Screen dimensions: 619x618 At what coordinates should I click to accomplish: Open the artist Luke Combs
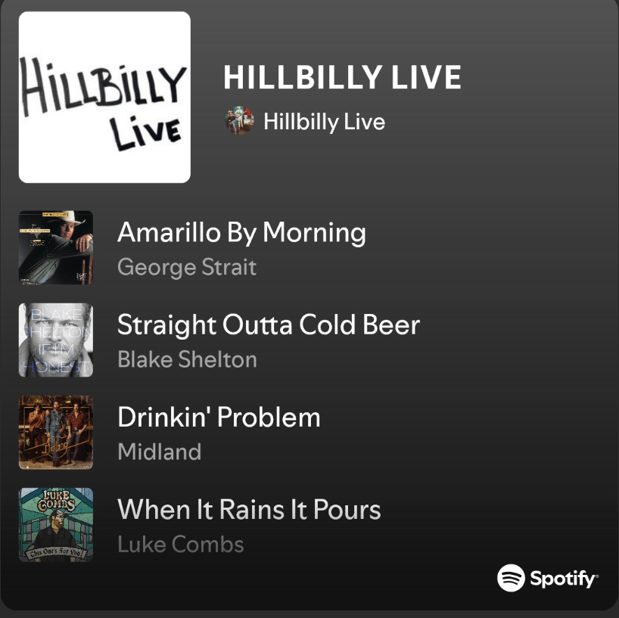[180, 544]
